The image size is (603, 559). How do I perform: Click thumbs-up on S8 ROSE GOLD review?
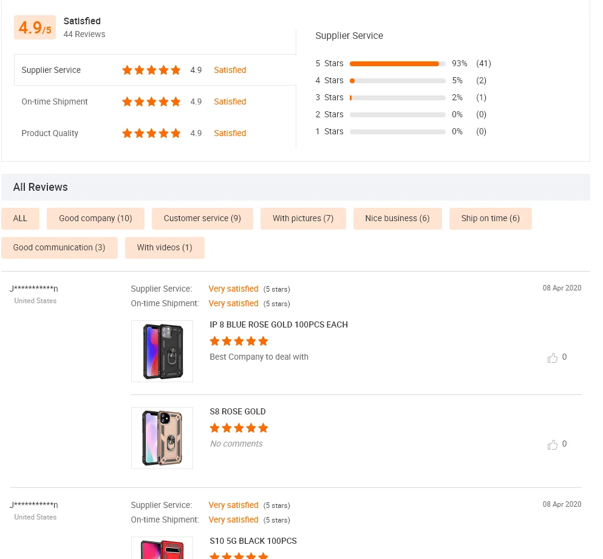click(552, 445)
